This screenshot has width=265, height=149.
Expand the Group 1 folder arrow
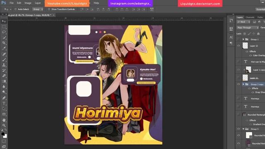243,39
